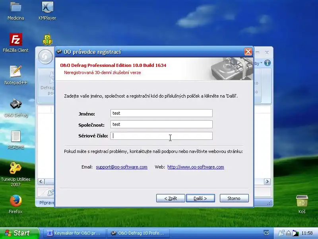
Task: Click the Jméno name input field
Action: (x=161, y=113)
